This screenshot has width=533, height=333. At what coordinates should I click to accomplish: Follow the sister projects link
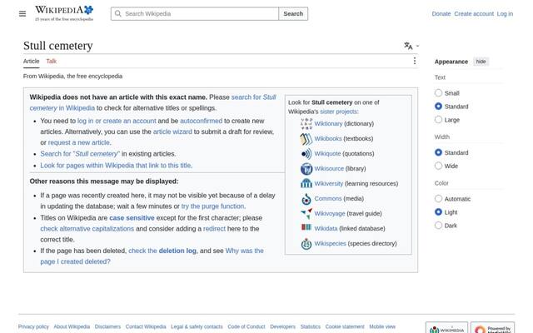(x=339, y=112)
